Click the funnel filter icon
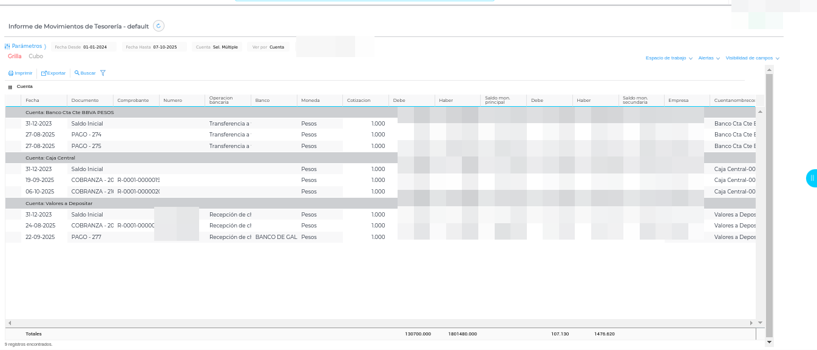The image size is (817, 350). (x=103, y=73)
